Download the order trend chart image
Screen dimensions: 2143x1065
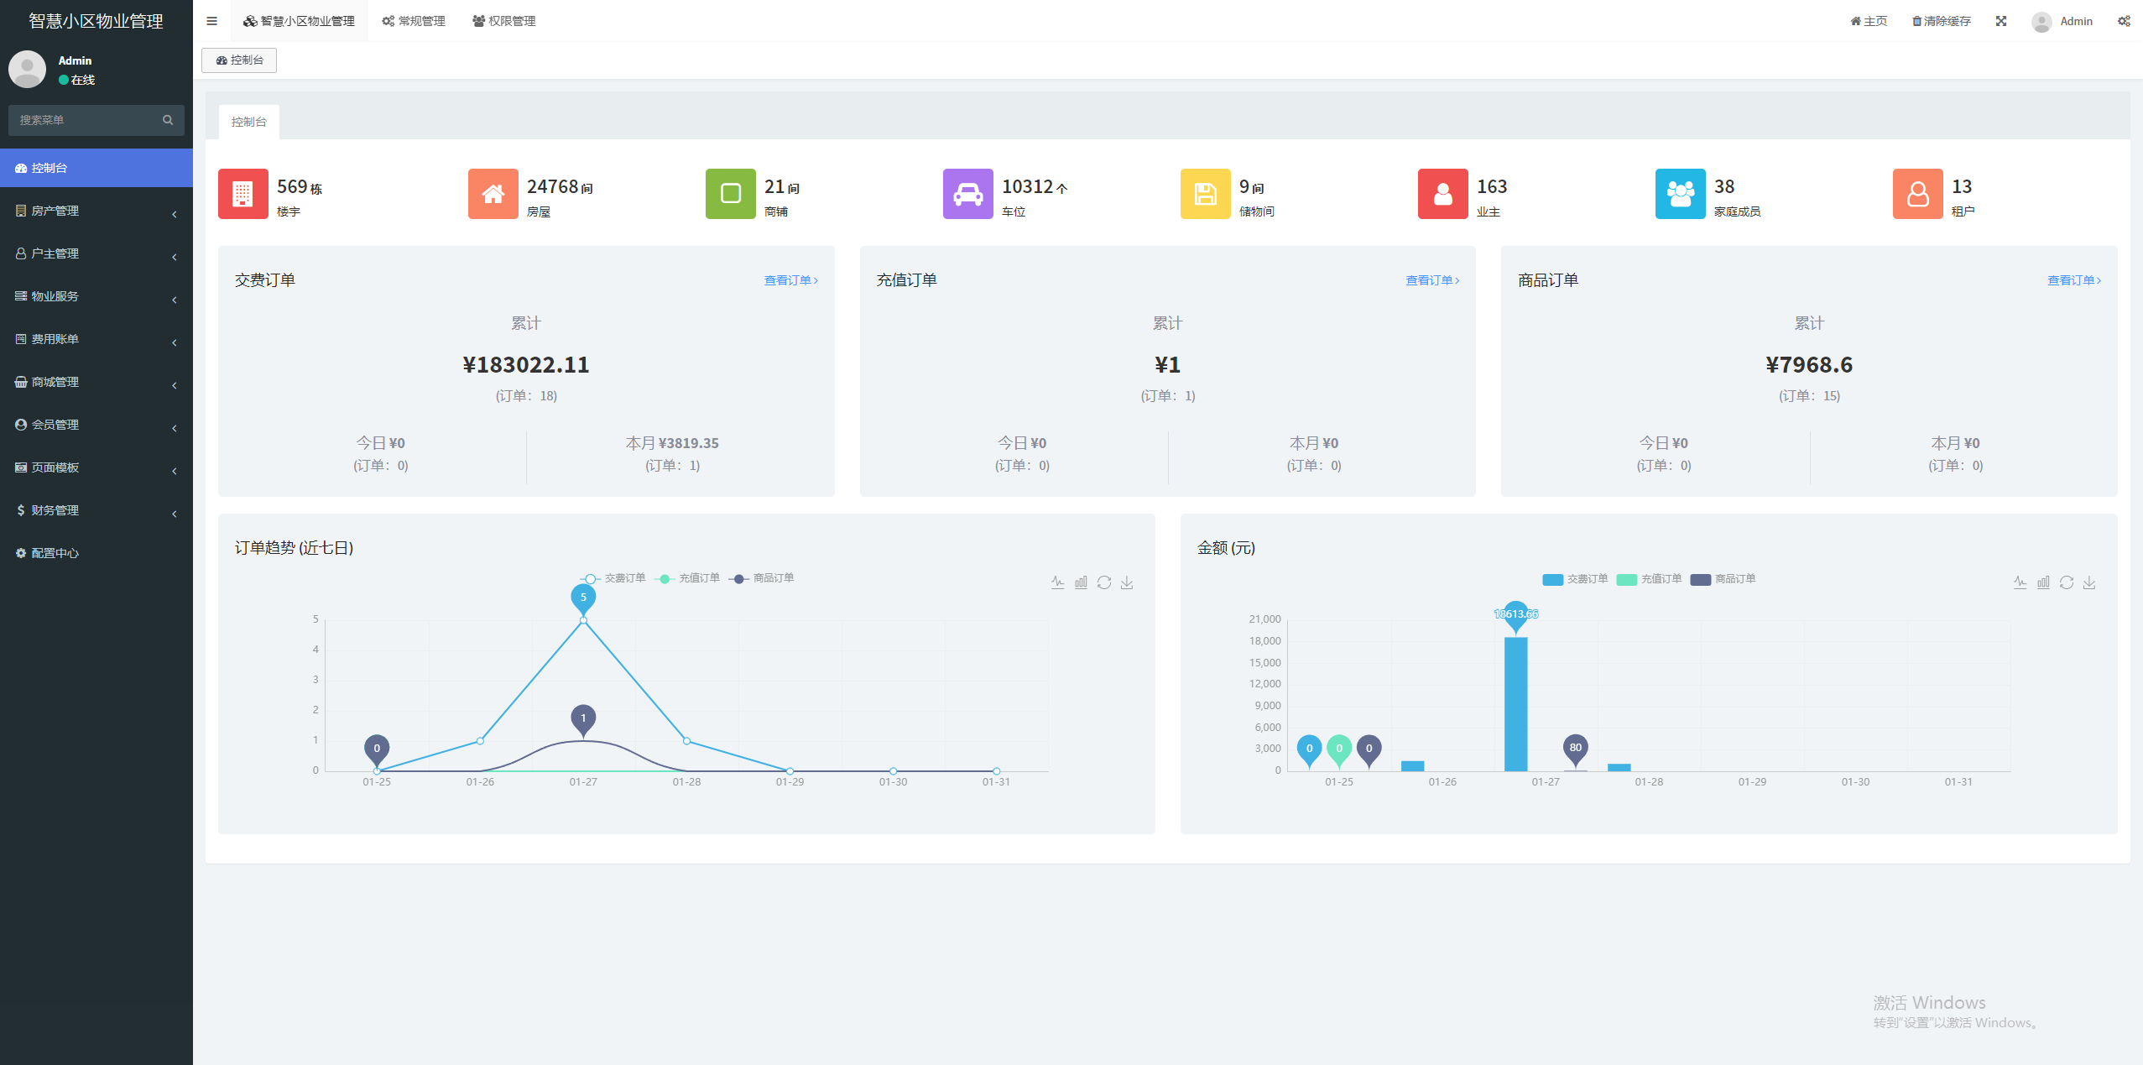(1127, 582)
